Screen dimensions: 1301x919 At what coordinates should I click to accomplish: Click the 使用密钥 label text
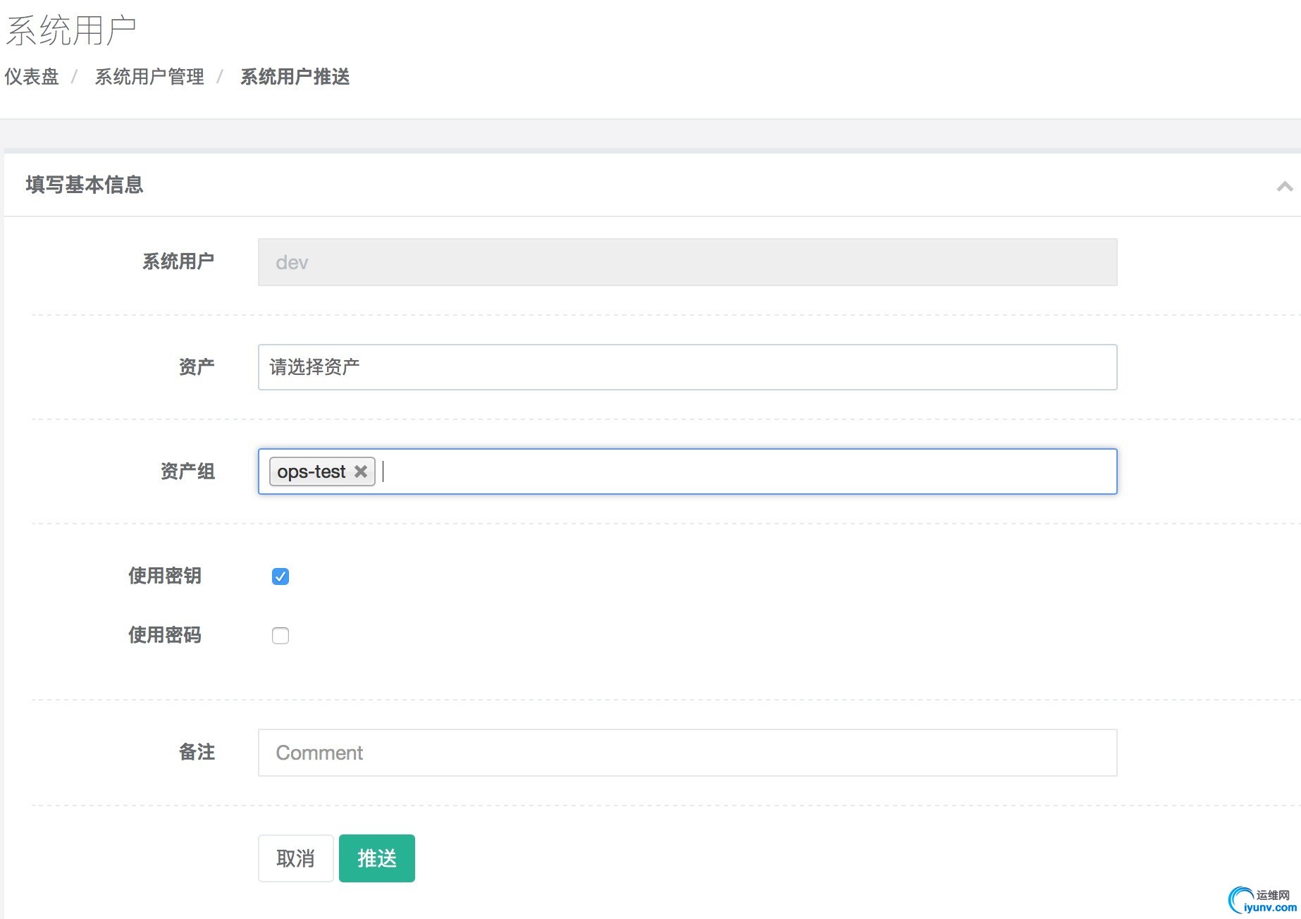click(165, 576)
